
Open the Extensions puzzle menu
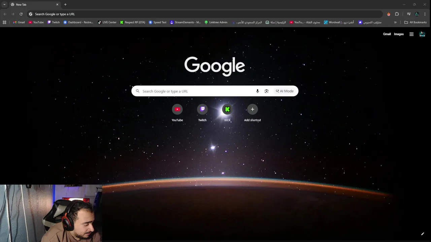397,14
